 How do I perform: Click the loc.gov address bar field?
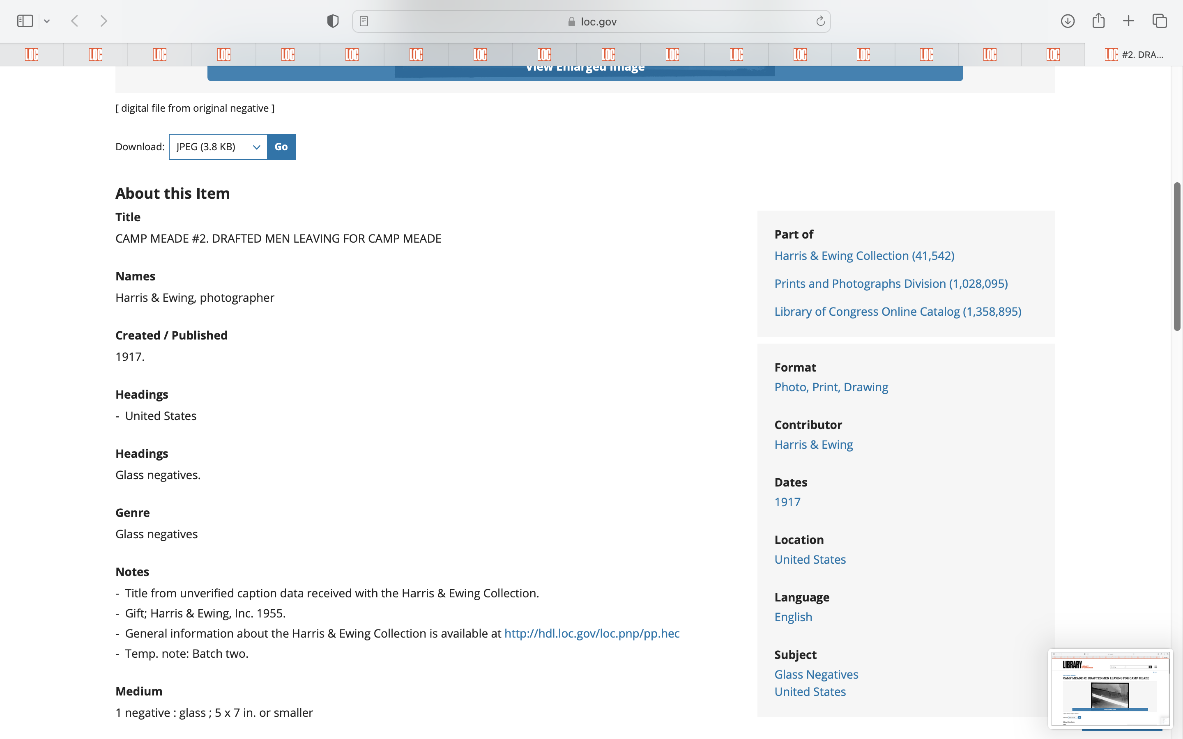coord(591,21)
